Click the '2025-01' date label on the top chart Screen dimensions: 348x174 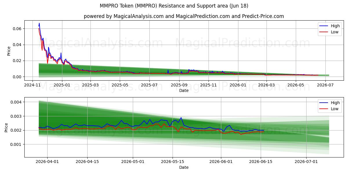[x=62, y=85]
